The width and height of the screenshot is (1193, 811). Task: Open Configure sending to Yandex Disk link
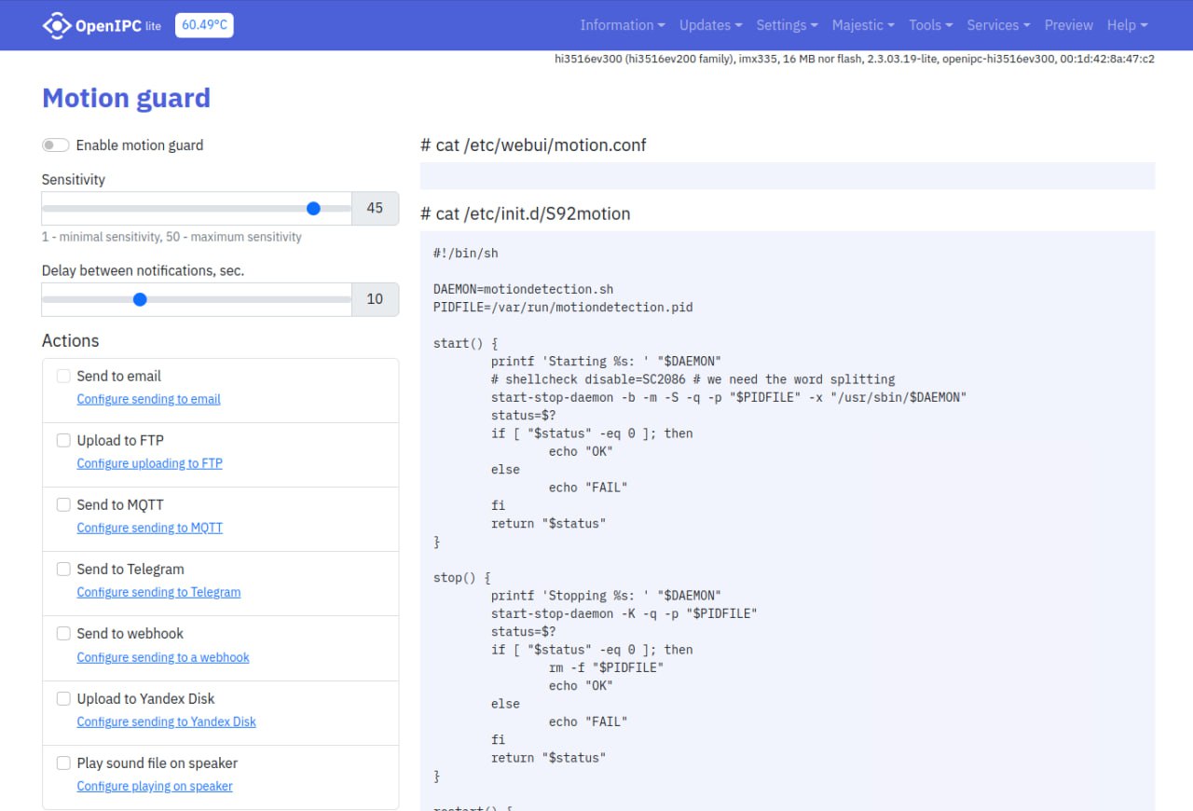point(166,722)
